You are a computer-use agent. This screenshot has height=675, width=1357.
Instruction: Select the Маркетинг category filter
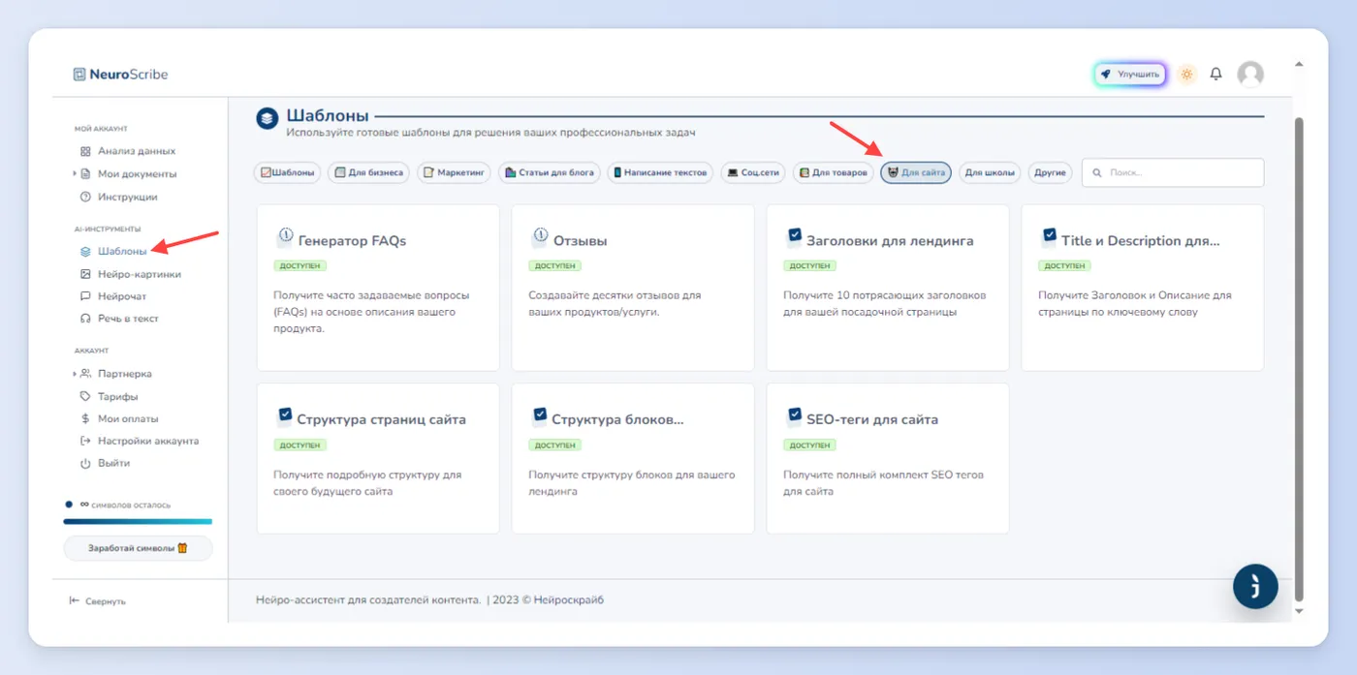454,172
